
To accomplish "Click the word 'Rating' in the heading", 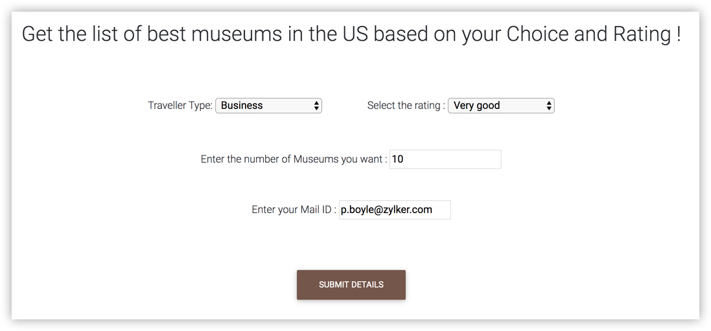I will click(642, 34).
